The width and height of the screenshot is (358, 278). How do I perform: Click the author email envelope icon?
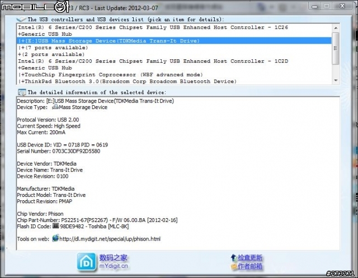[x=234, y=266]
